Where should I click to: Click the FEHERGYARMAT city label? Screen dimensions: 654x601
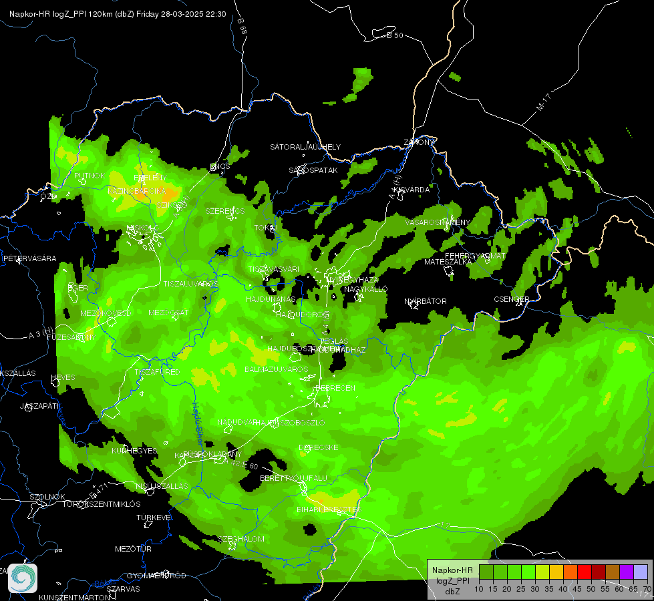click(x=475, y=256)
